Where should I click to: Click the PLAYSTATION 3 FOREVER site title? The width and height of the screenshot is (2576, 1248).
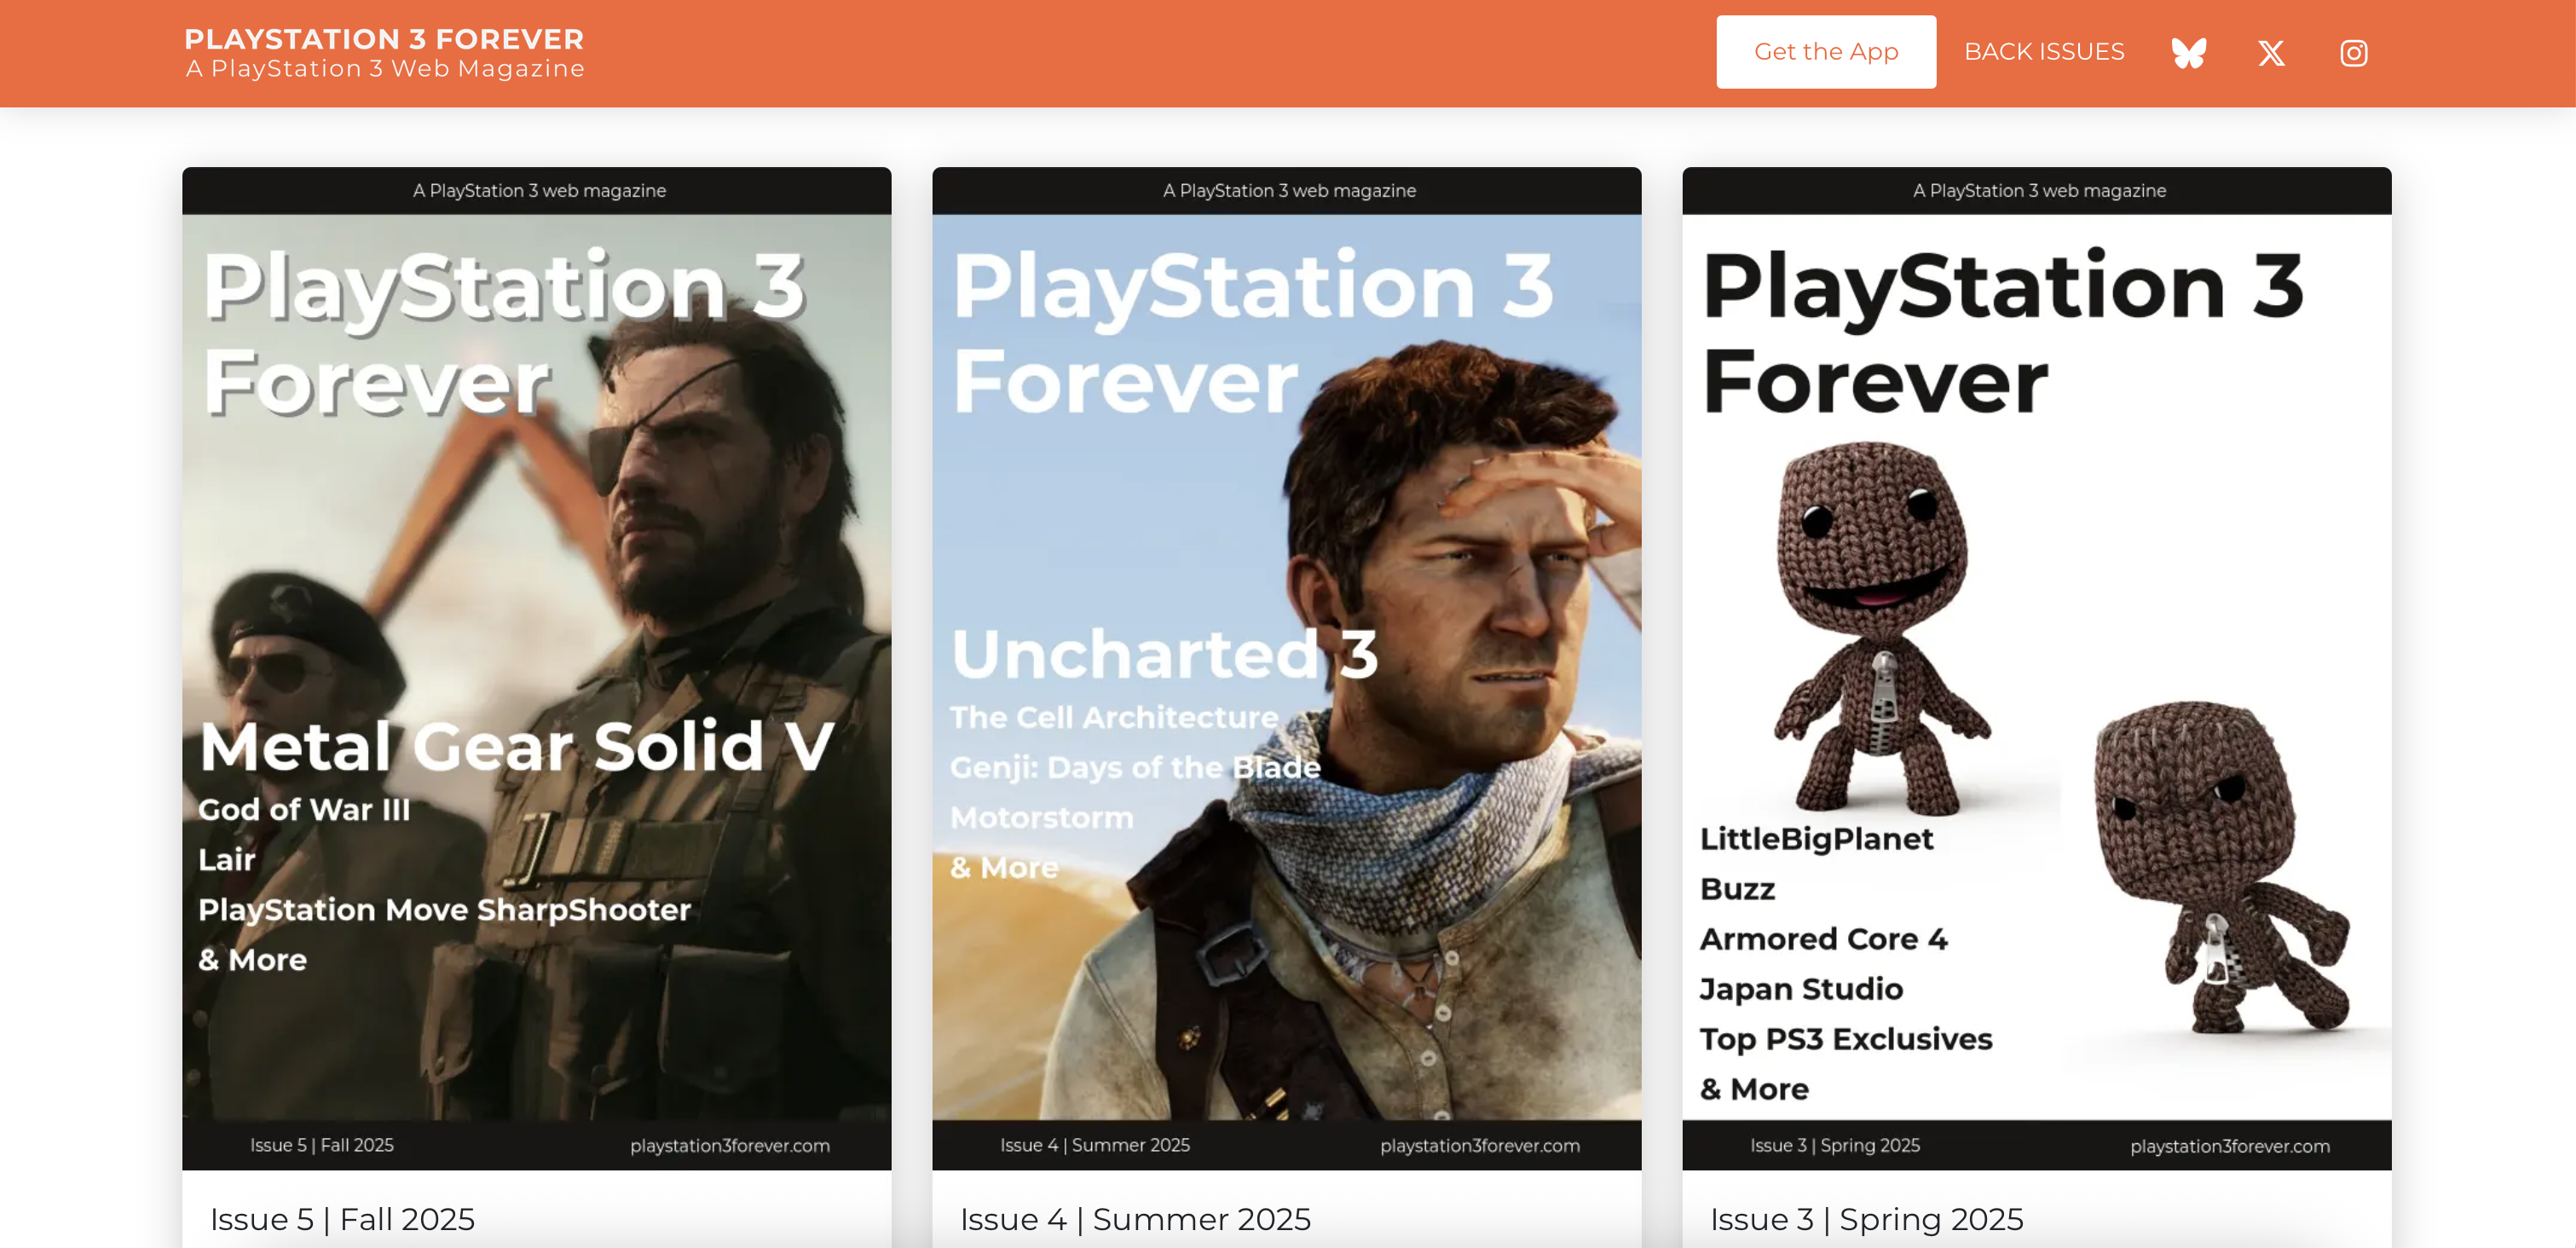(x=384, y=38)
